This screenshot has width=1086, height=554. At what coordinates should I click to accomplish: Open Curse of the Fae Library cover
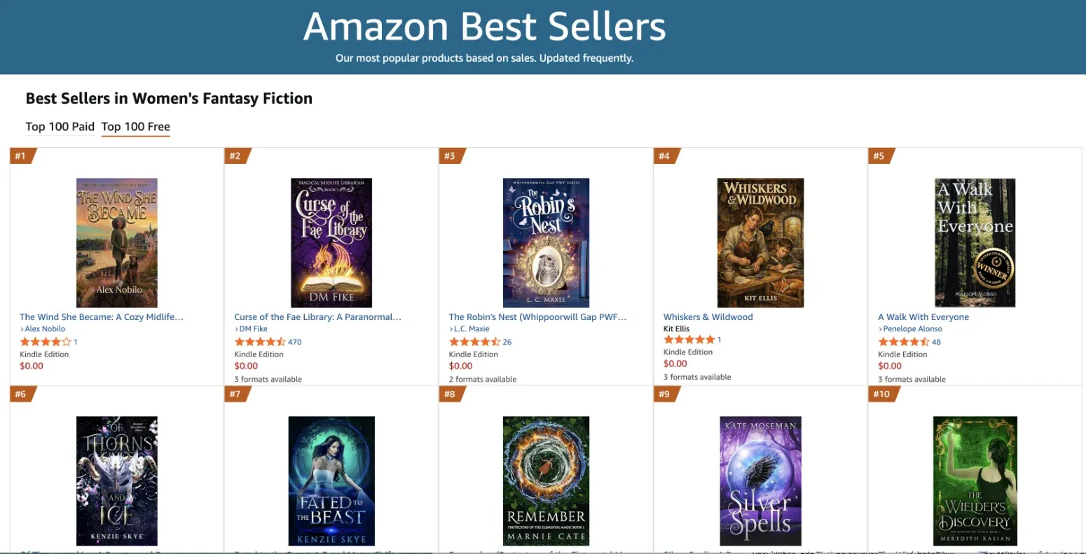(x=331, y=243)
